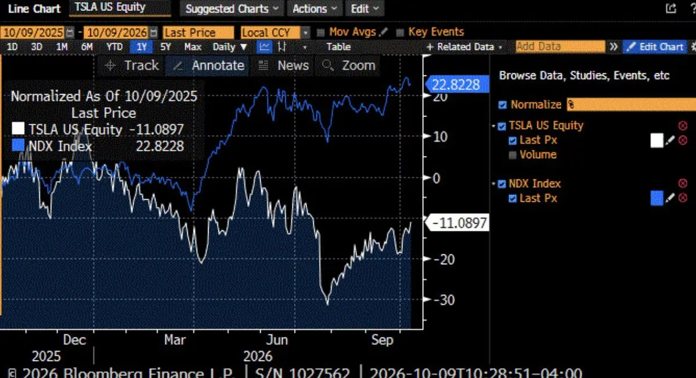
Task: Remove TSLA US Equity with its red X
Action: 683,126
